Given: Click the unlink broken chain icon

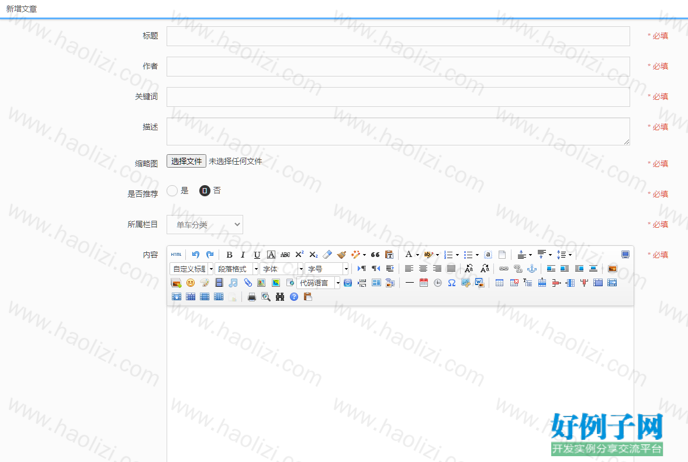Looking at the screenshot, I should 518,269.
